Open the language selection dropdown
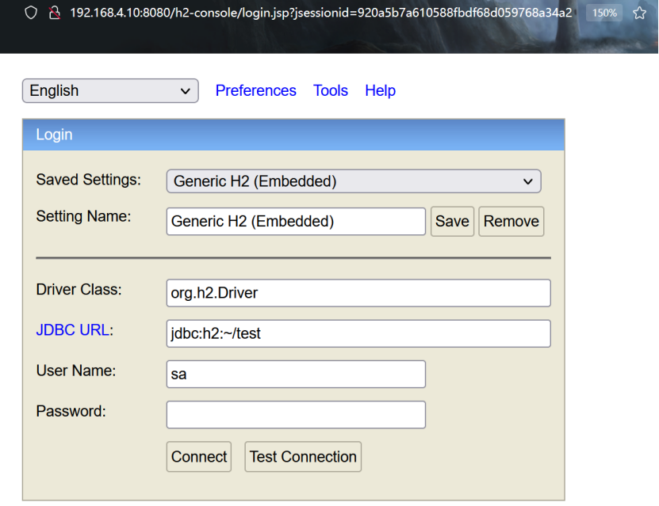 109,90
